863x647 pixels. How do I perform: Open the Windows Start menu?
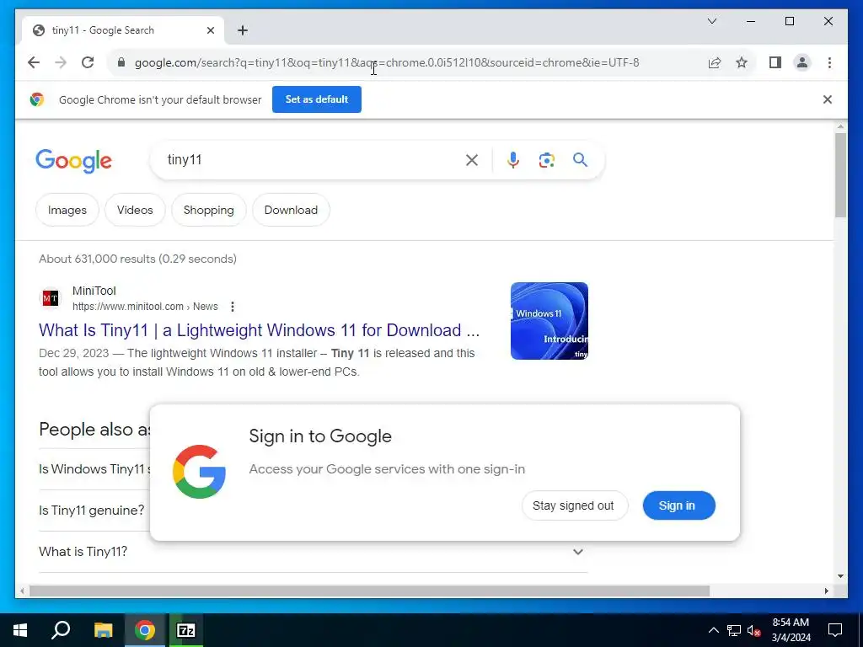[x=20, y=630]
